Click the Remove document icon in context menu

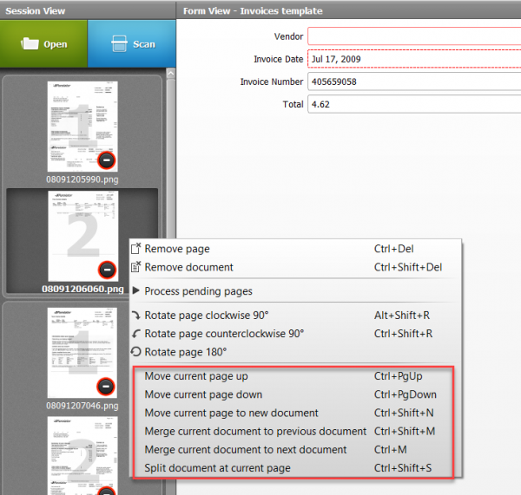(x=136, y=266)
